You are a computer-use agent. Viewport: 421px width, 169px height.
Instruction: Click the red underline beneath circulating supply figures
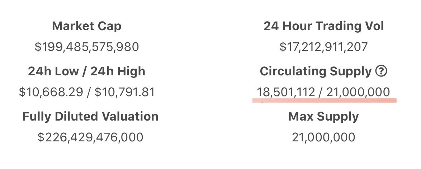[325, 100]
